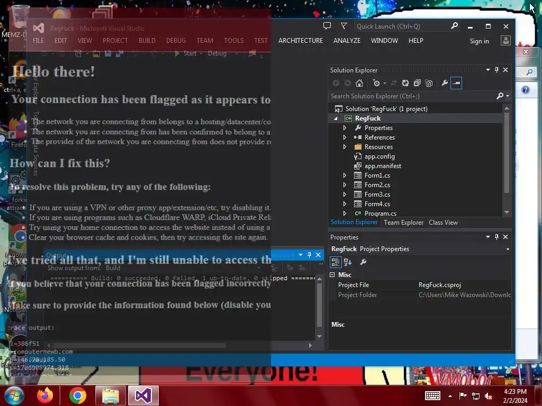Expand the Form3.cs node
542x406 pixels.
pos(345,195)
